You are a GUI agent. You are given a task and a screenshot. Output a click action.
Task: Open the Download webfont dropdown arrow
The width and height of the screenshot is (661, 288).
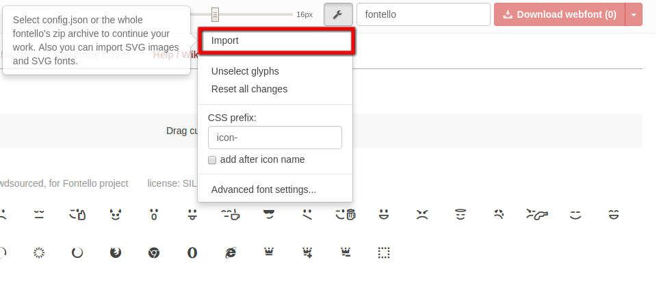point(634,14)
